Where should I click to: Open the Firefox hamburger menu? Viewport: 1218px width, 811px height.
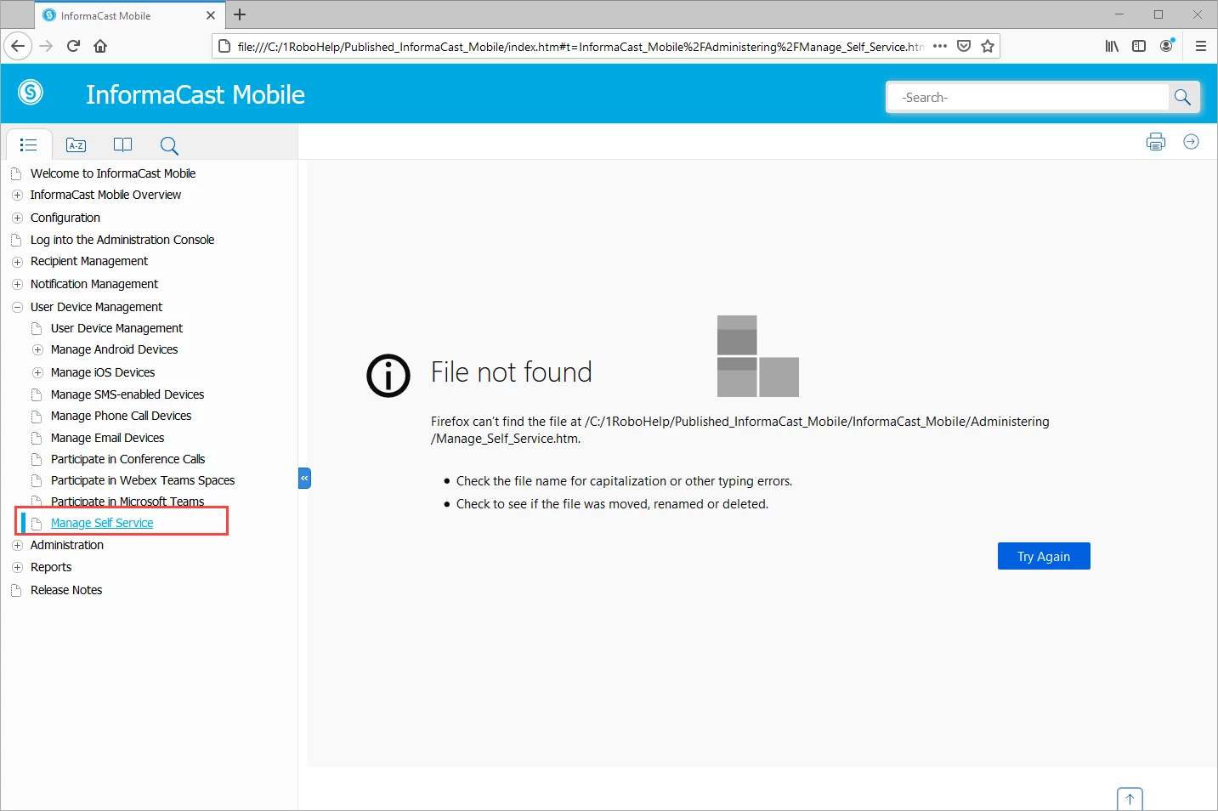(x=1200, y=46)
